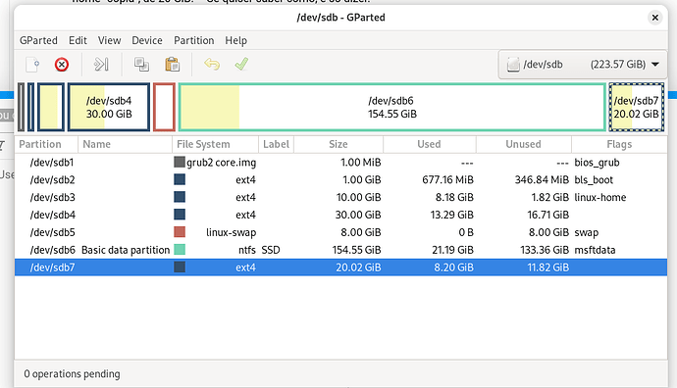Select the /dev/sdb4 block in disk map
The height and width of the screenshot is (388, 677).
pyautogui.click(x=109, y=108)
